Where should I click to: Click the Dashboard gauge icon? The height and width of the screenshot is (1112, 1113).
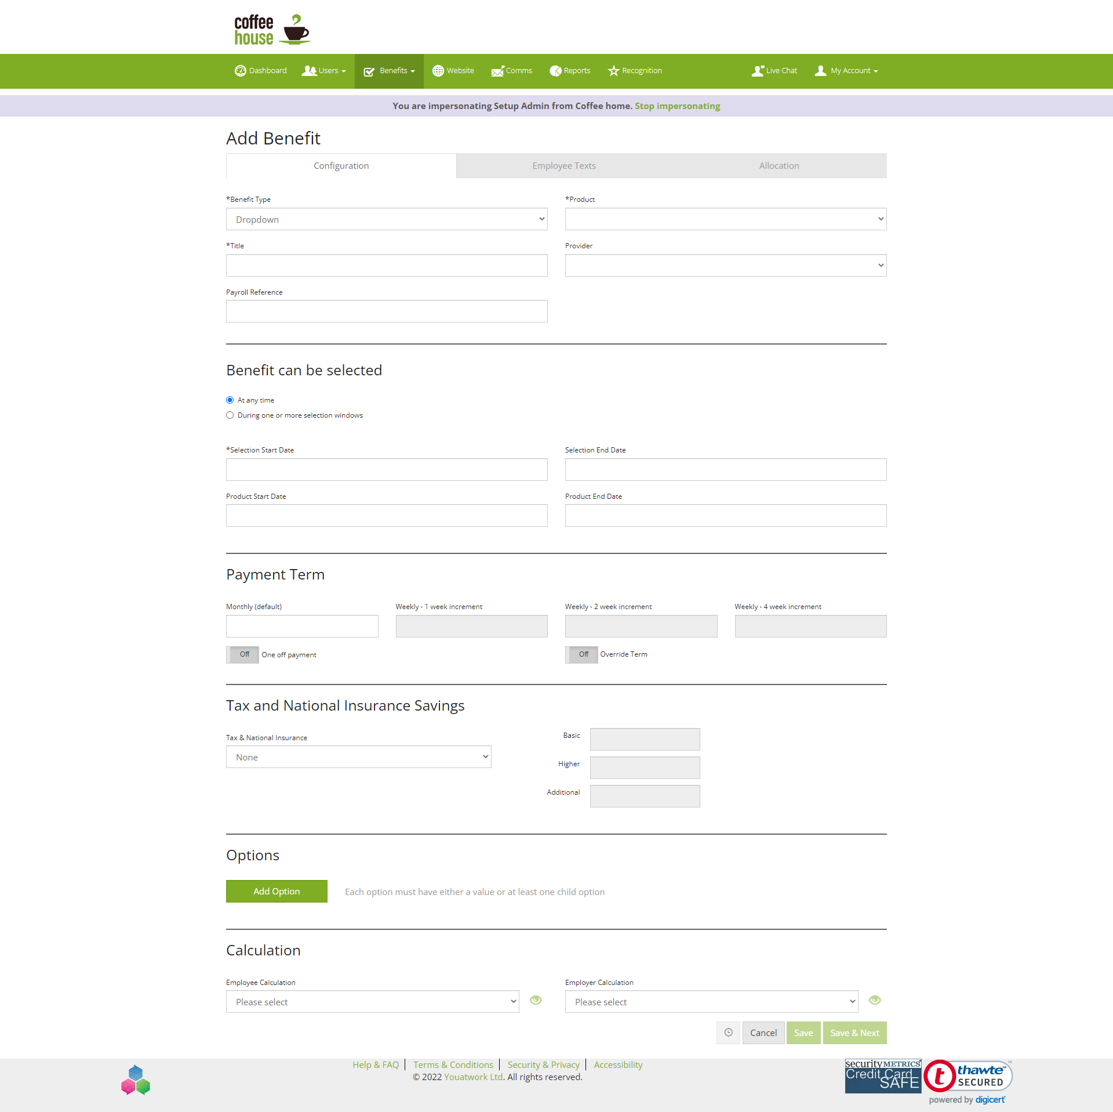click(x=240, y=71)
